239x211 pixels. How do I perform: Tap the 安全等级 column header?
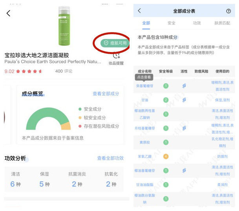(x=166, y=71)
